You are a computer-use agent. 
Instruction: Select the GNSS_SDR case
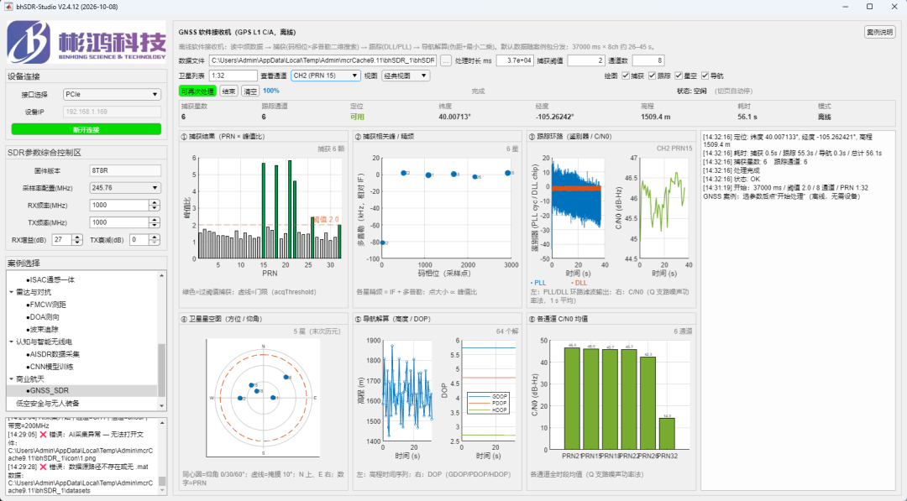(x=47, y=391)
